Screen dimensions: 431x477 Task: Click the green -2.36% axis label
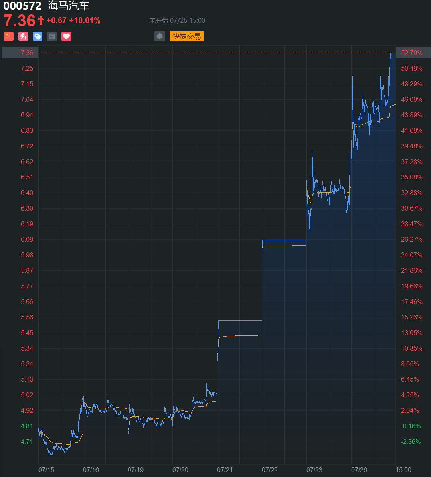pyautogui.click(x=411, y=442)
